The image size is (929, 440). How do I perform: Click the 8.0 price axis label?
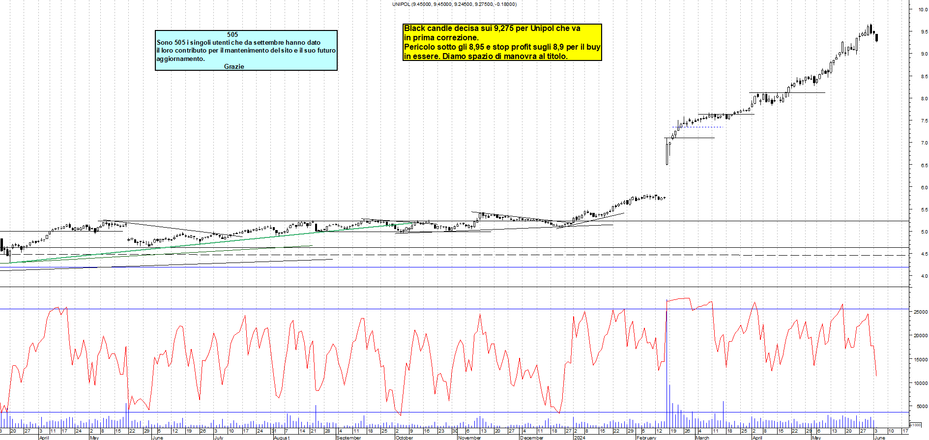click(x=924, y=98)
